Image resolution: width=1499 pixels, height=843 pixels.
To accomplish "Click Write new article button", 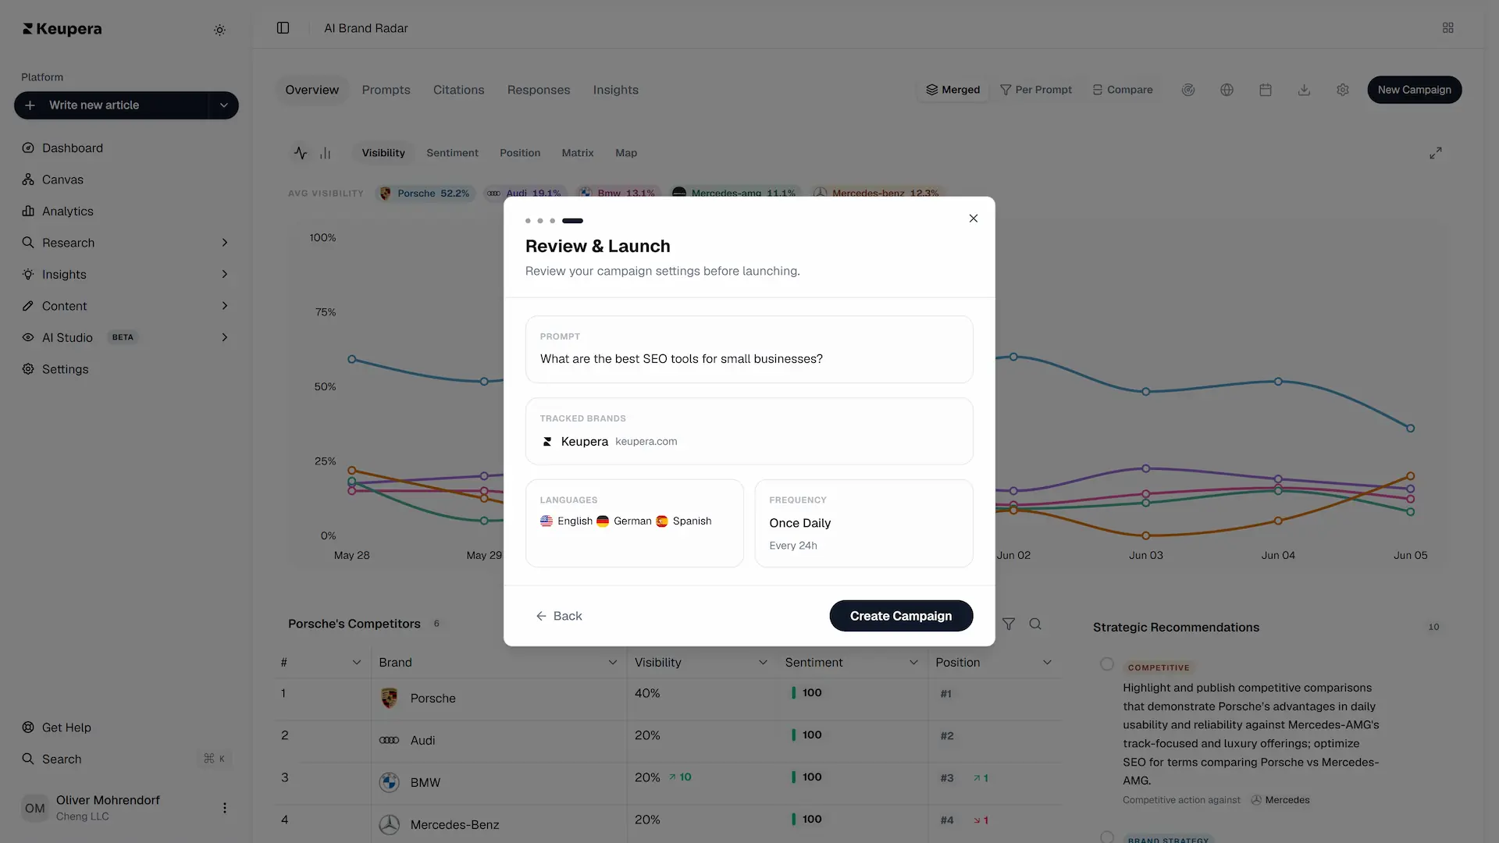I will (112, 105).
